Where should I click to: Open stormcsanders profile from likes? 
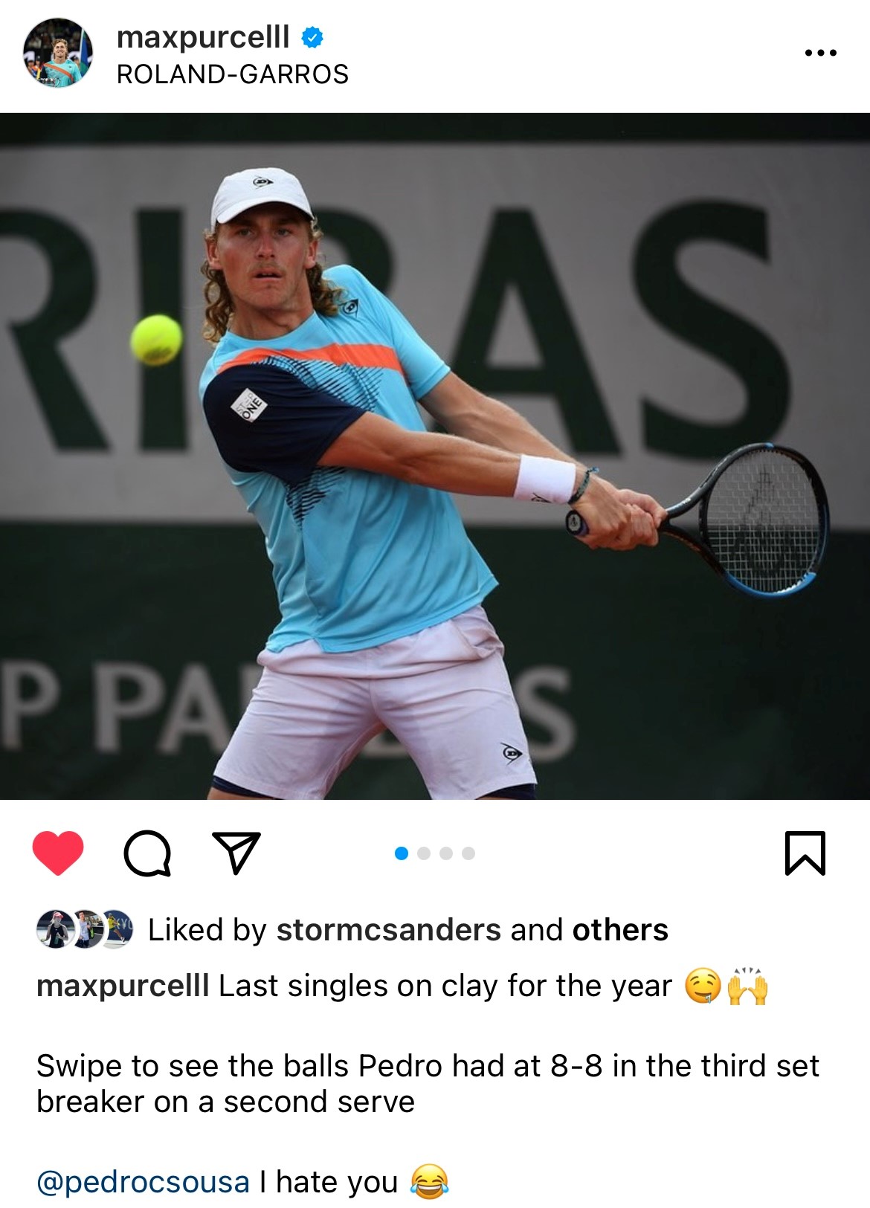coord(389,930)
